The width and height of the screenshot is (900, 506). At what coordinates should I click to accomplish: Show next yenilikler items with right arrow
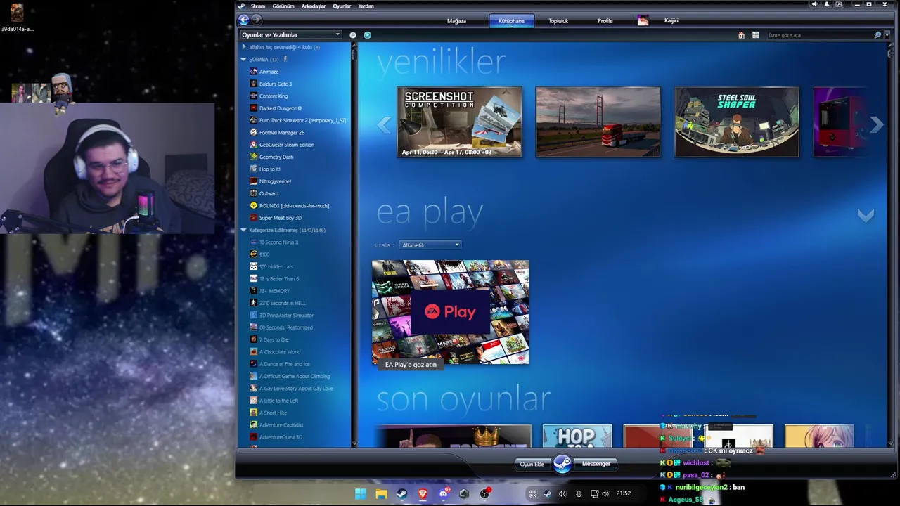click(x=876, y=125)
